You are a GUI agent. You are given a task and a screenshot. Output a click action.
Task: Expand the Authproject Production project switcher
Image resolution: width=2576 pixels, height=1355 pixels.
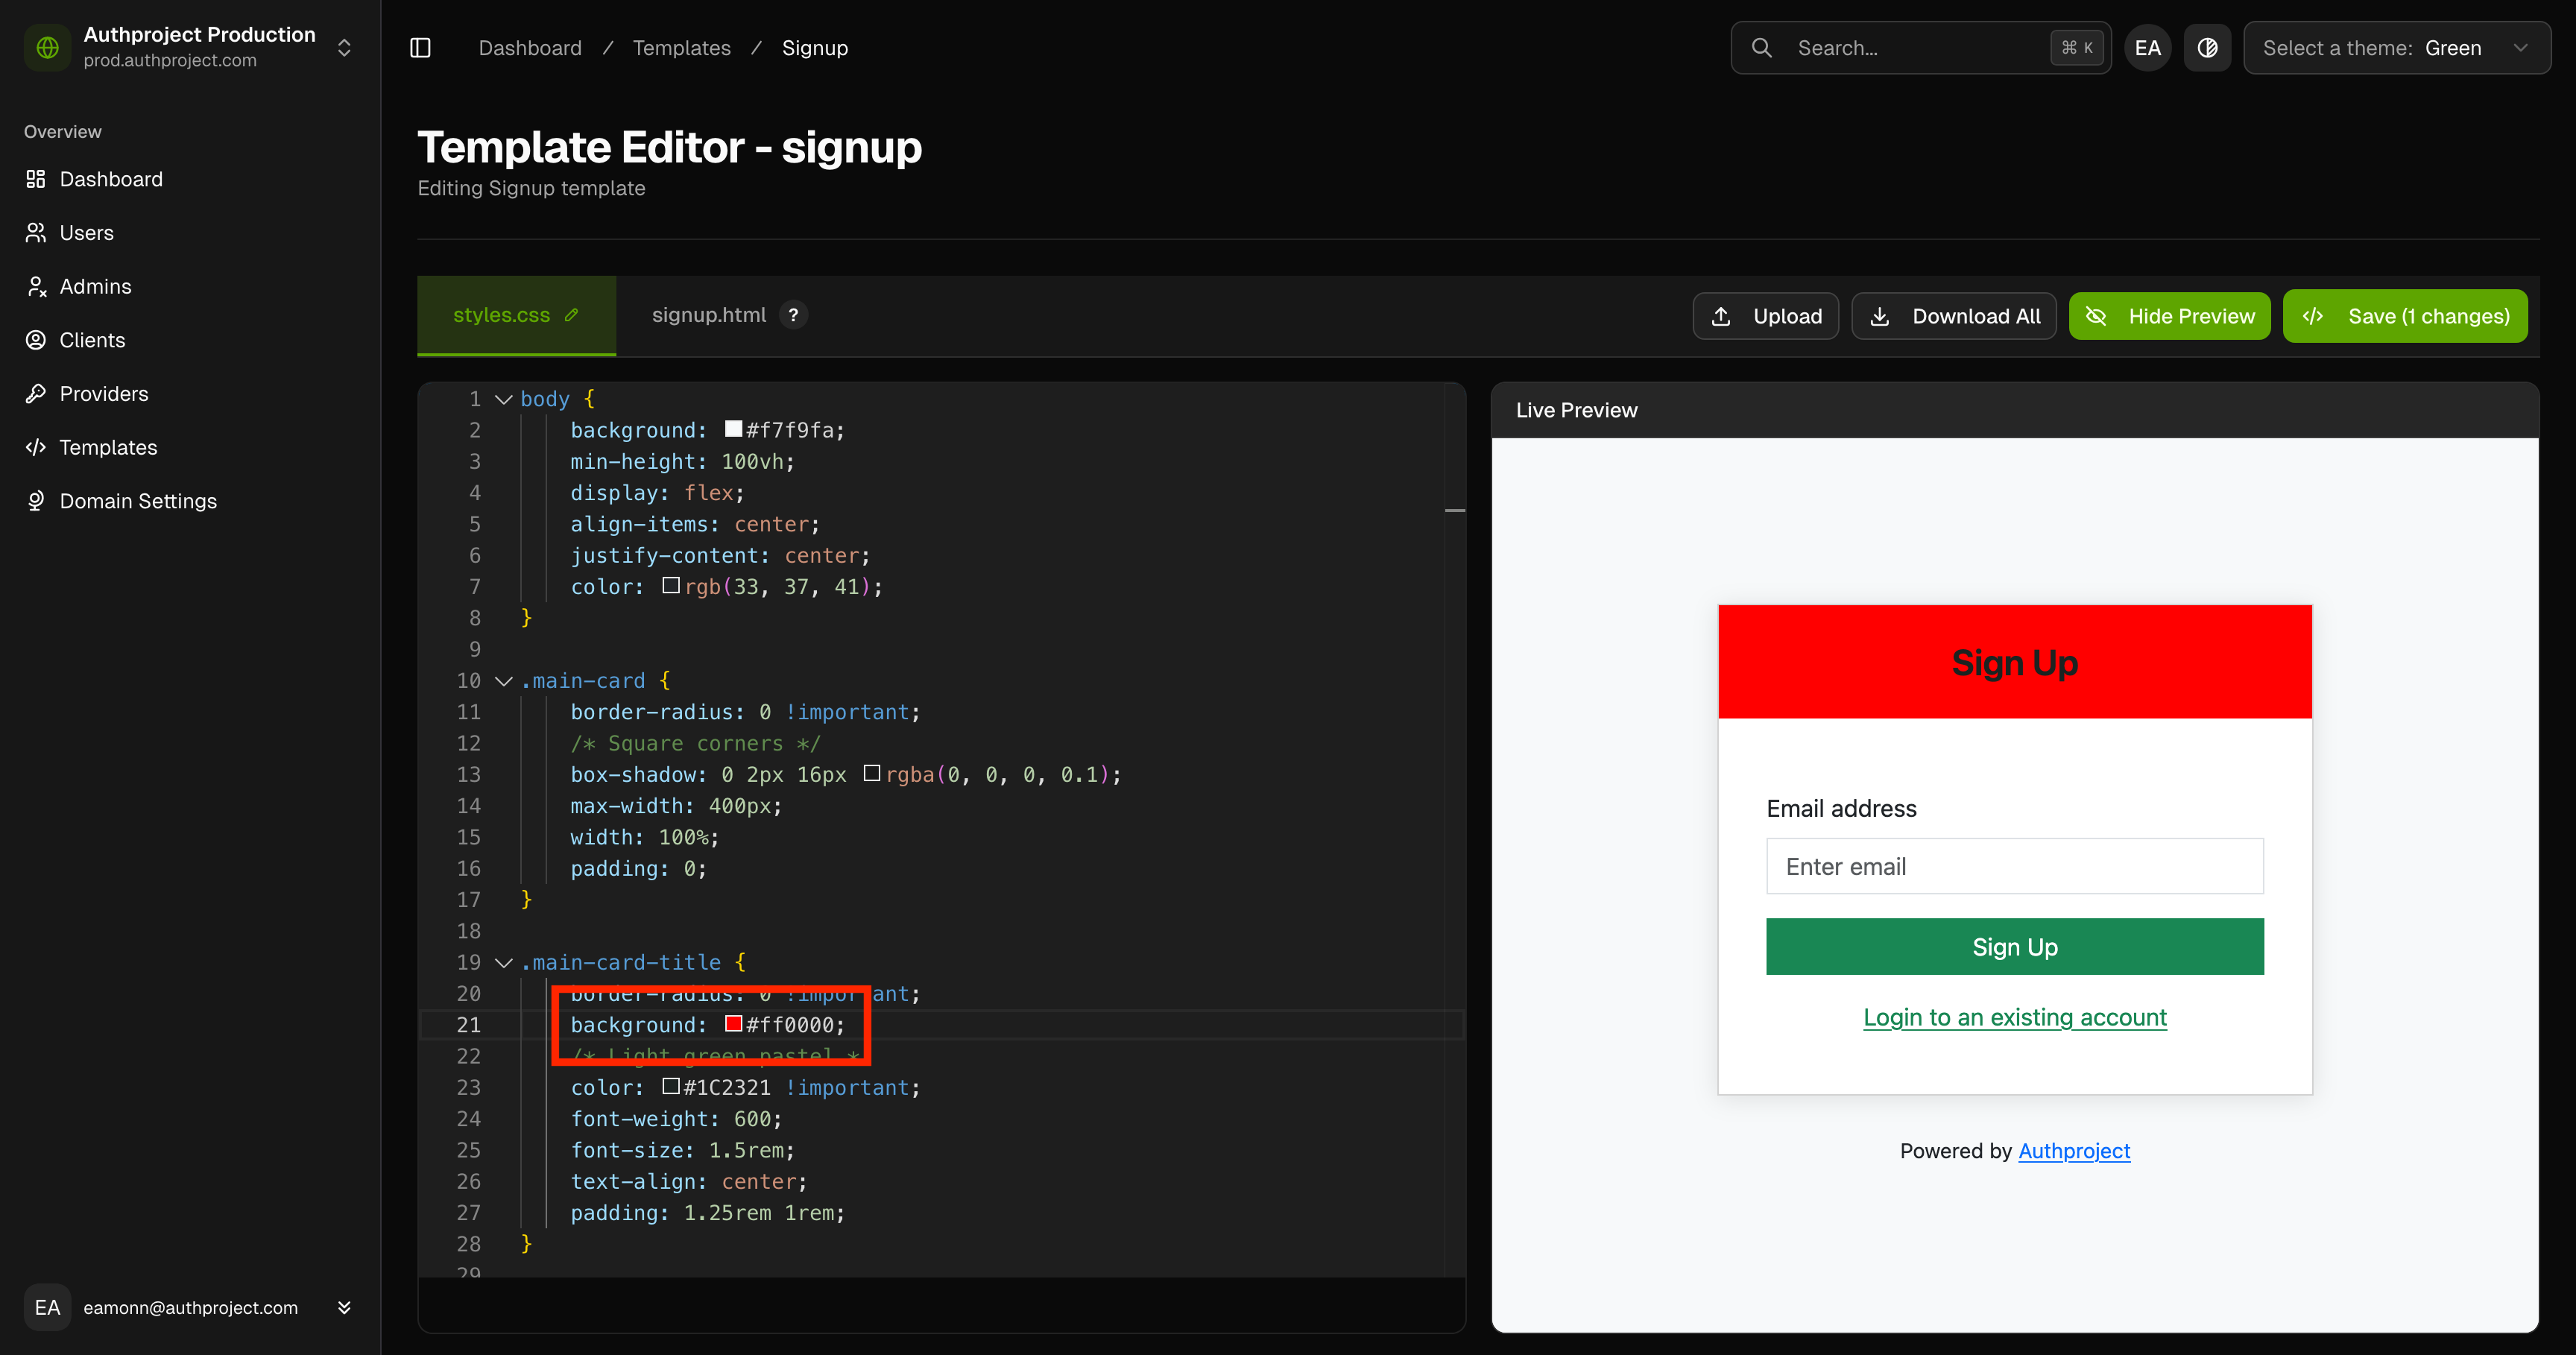click(x=344, y=48)
